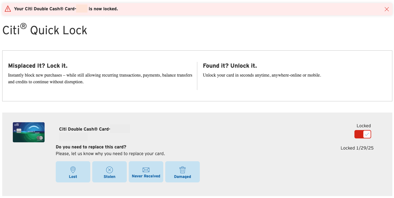This screenshot has height=198, width=394.
Task: Click the envelope icon for Never Received
Action: coord(146,170)
